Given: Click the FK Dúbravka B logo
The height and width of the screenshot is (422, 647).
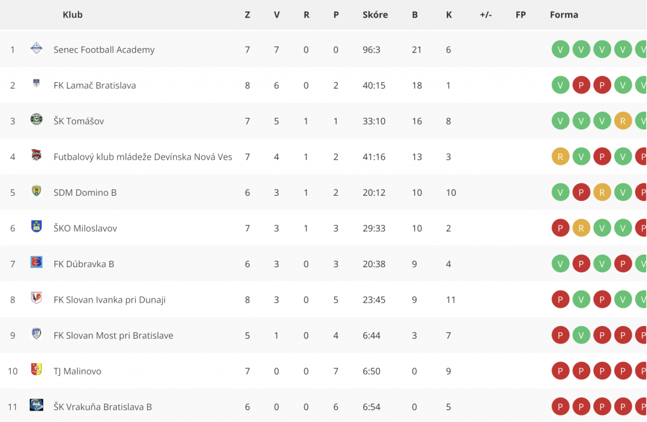Looking at the screenshot, I should tap(36, 262).
